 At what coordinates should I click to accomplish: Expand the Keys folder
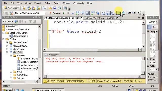tap(11, 72)
